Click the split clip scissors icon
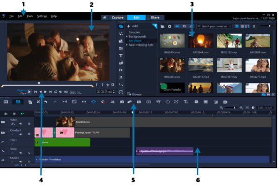This screenshot has width=279, height=185. [x=107, y=85]
